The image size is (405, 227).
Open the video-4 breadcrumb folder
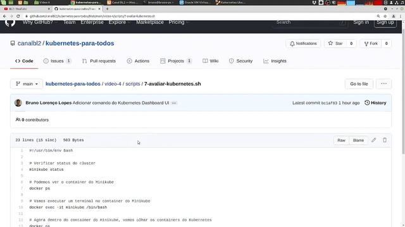click(x=113, y=84)
